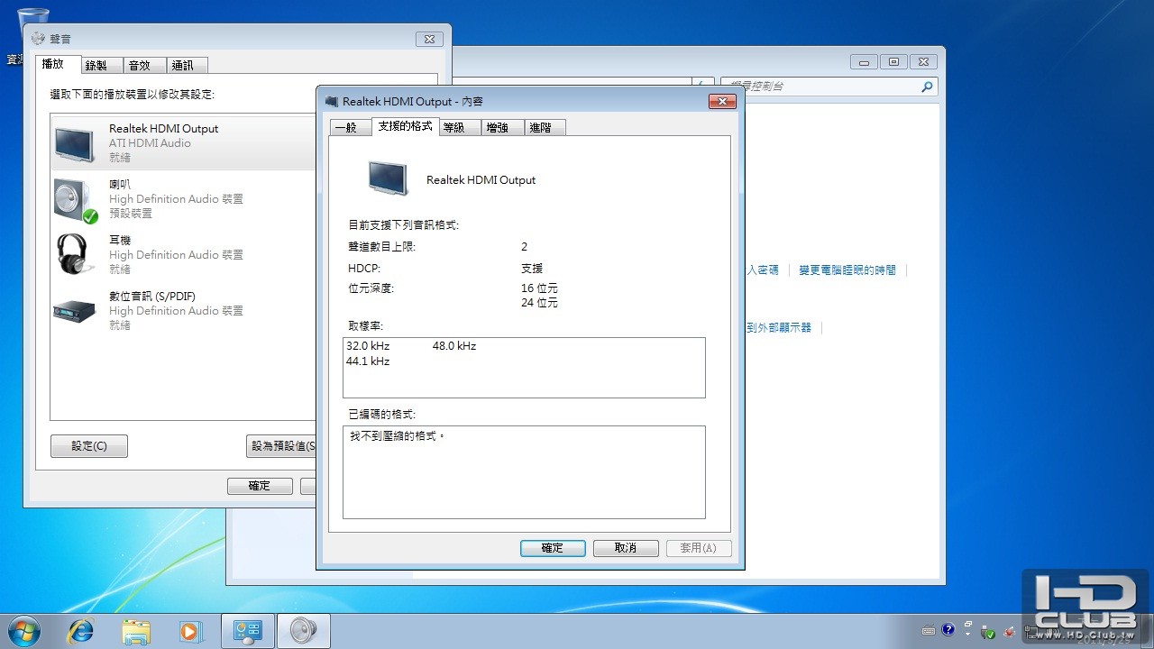Close the Realtek HDMI Output properties dialog

723,102
